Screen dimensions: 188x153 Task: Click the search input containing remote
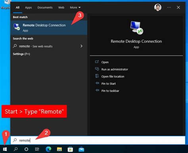coord(98,140)
